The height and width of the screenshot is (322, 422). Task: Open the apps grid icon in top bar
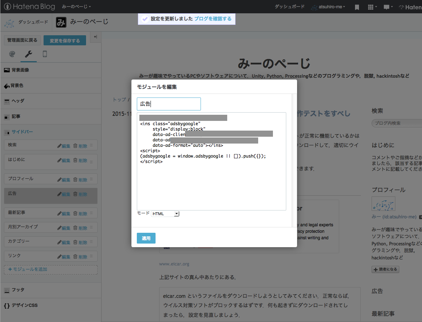tap(371, 7)
